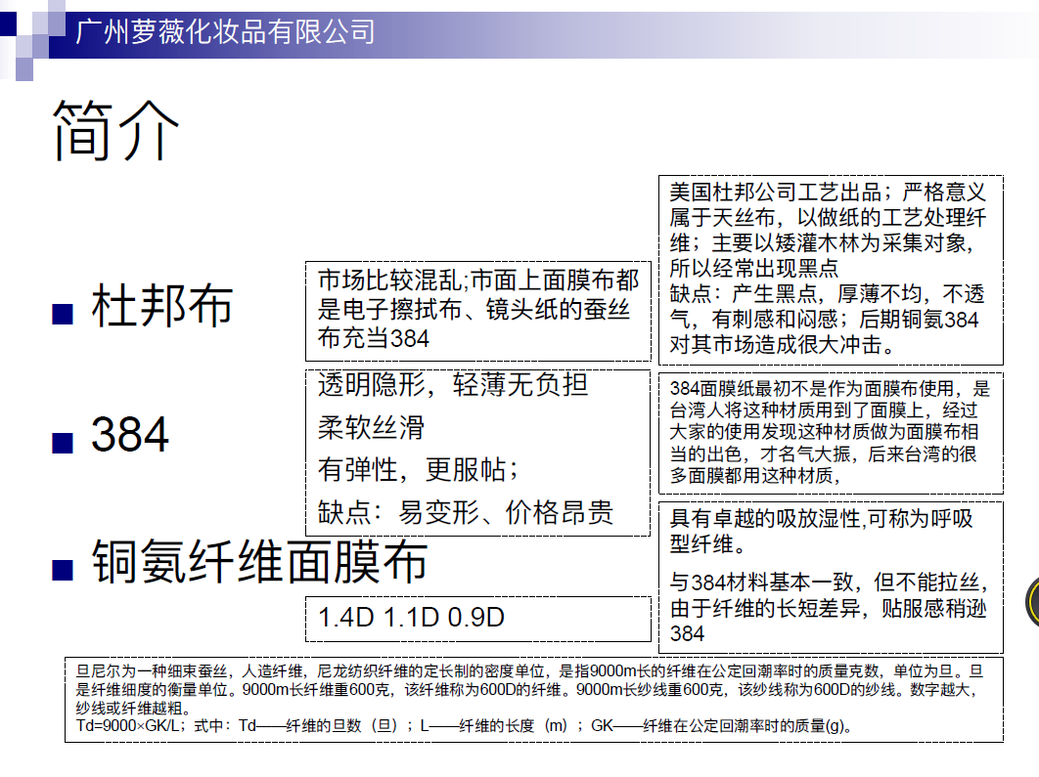The width and height of the screenshot is (1039, 777).
Task: Click the text line 柔软丝滑
Action: tap(371, 427)
